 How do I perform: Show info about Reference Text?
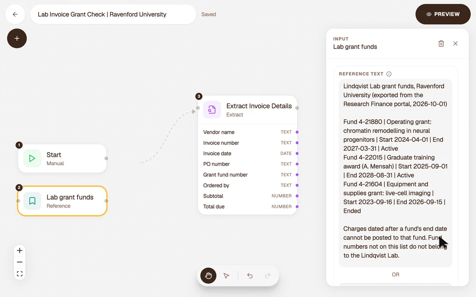(x=389, y=74)
